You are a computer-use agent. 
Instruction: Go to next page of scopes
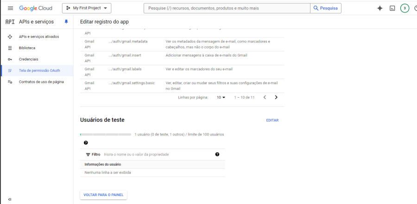[x=276, y=98]
